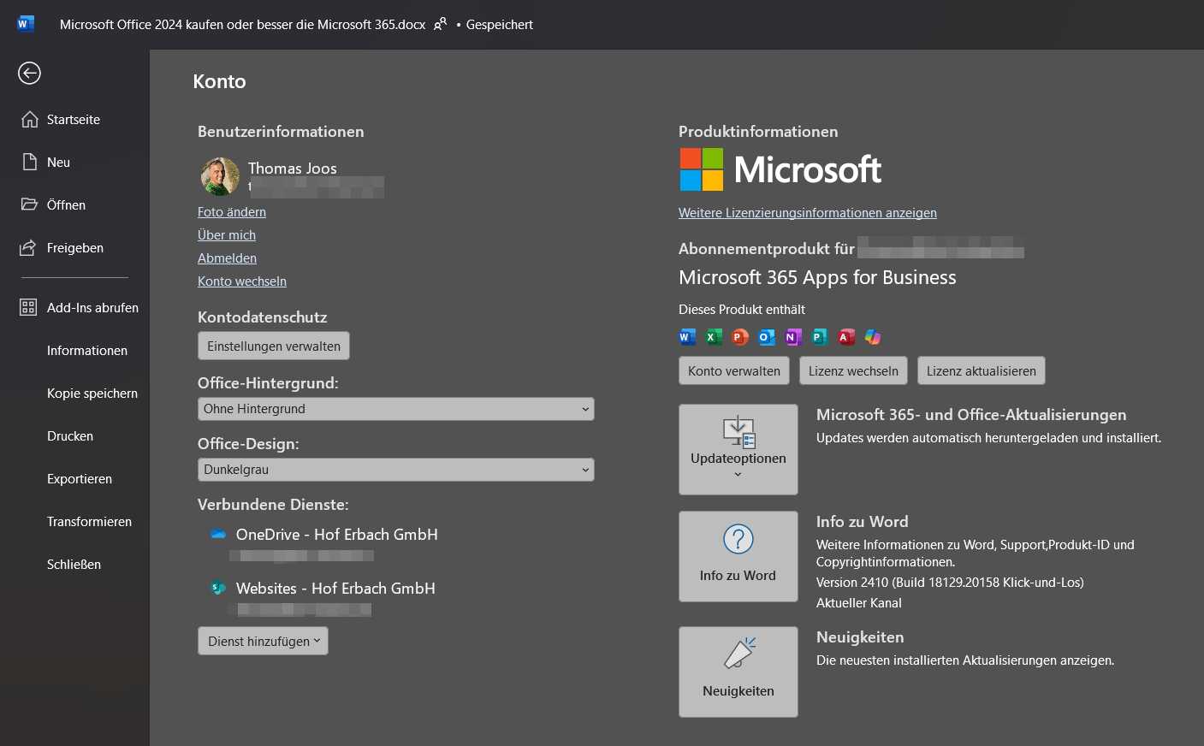Viewport: 1204px width, 746px height.
Task: Open the Office-Design dropdown showing Dunkelgrau
Action: pos(395,470)
